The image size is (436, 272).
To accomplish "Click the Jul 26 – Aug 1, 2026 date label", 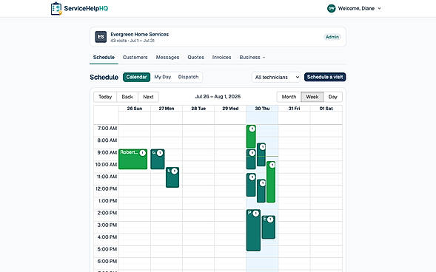I will coord(218,97).
